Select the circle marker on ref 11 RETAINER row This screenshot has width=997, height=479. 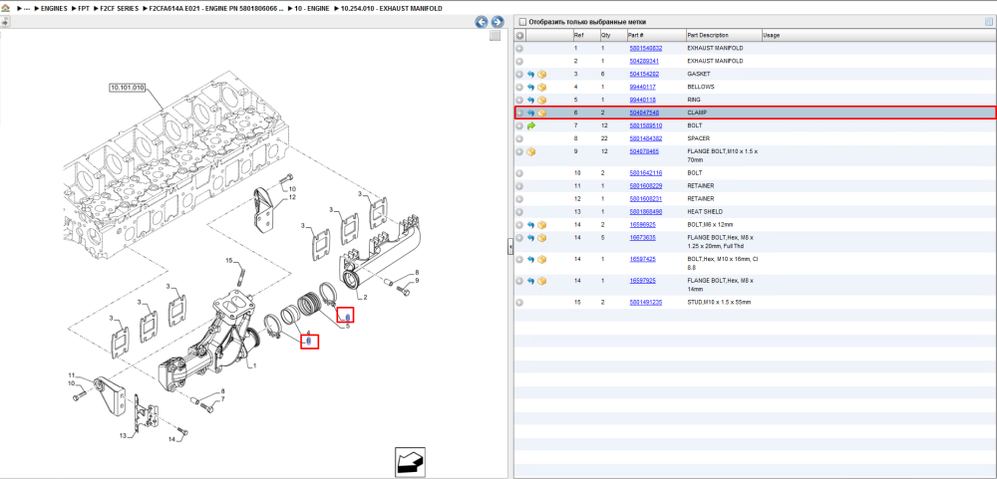point(519,186)
